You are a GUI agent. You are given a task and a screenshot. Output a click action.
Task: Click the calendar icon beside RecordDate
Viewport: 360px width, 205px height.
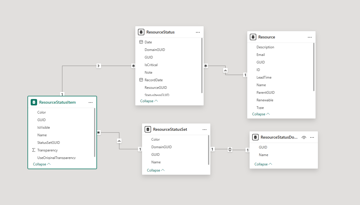(141, 80)
